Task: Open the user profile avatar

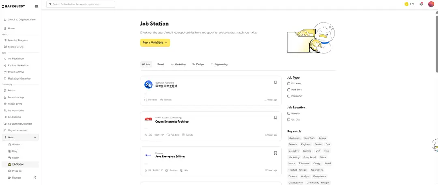Action: [431, 4]
